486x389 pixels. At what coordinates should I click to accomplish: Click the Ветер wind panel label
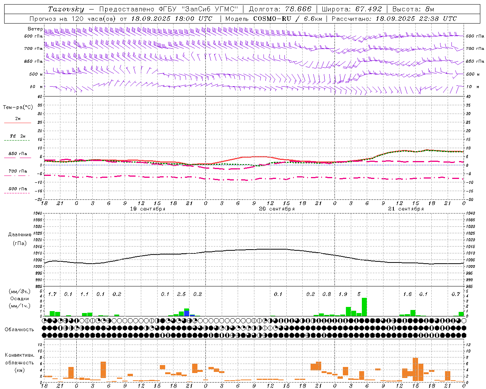click(35, 29)
